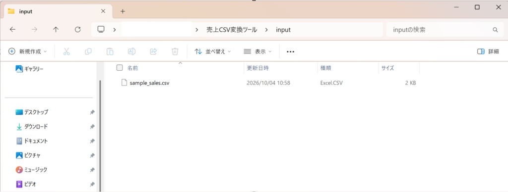The width and height of the screenshot is (508, 192).
Task: Collapse the column header sort arrow
Action: coord(181,63)
